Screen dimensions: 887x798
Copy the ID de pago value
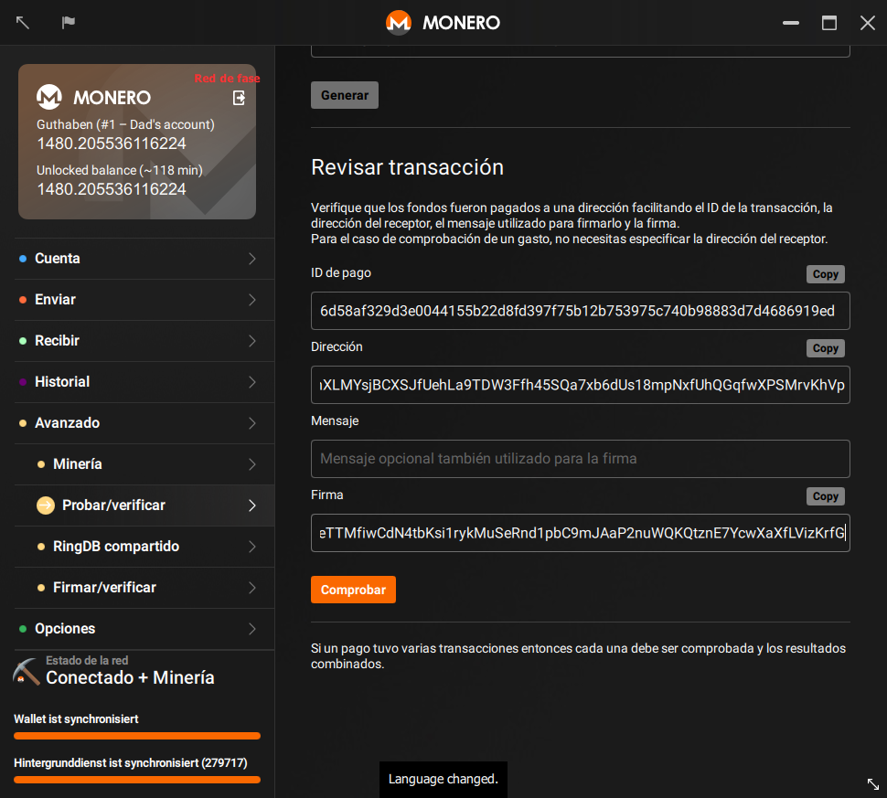pos(826,274)
